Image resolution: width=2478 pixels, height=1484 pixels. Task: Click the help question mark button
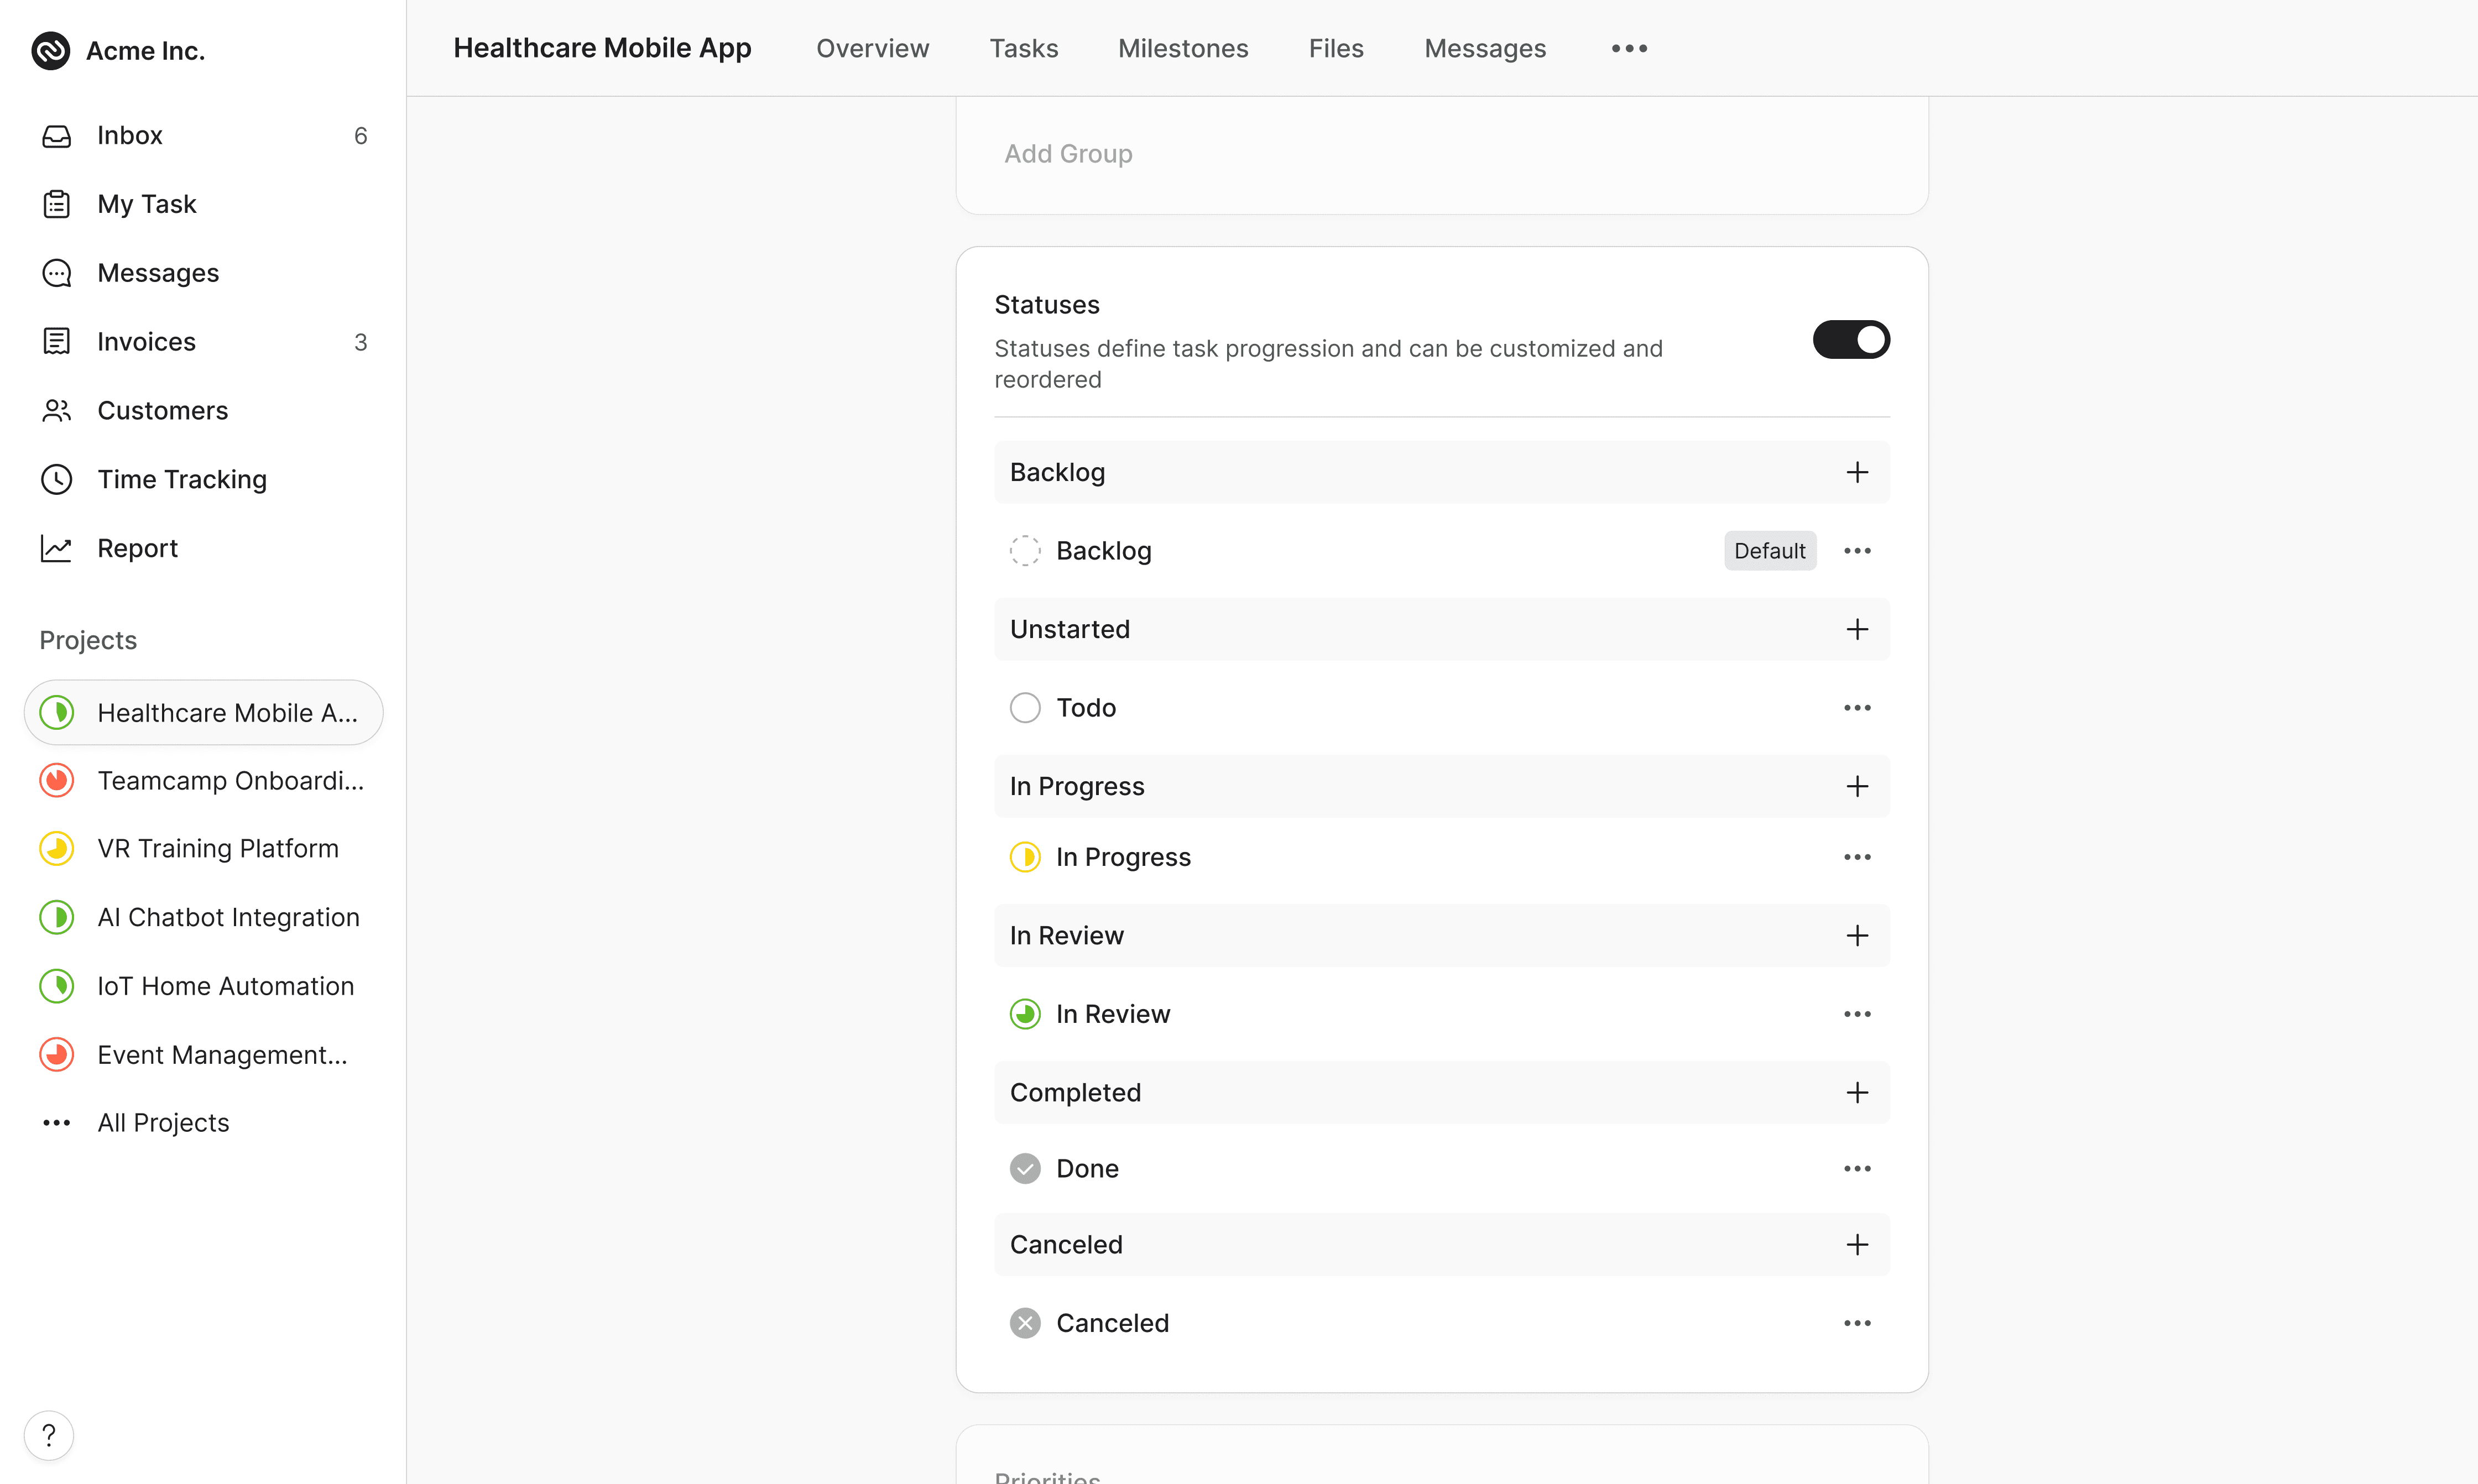(49, 1436)
